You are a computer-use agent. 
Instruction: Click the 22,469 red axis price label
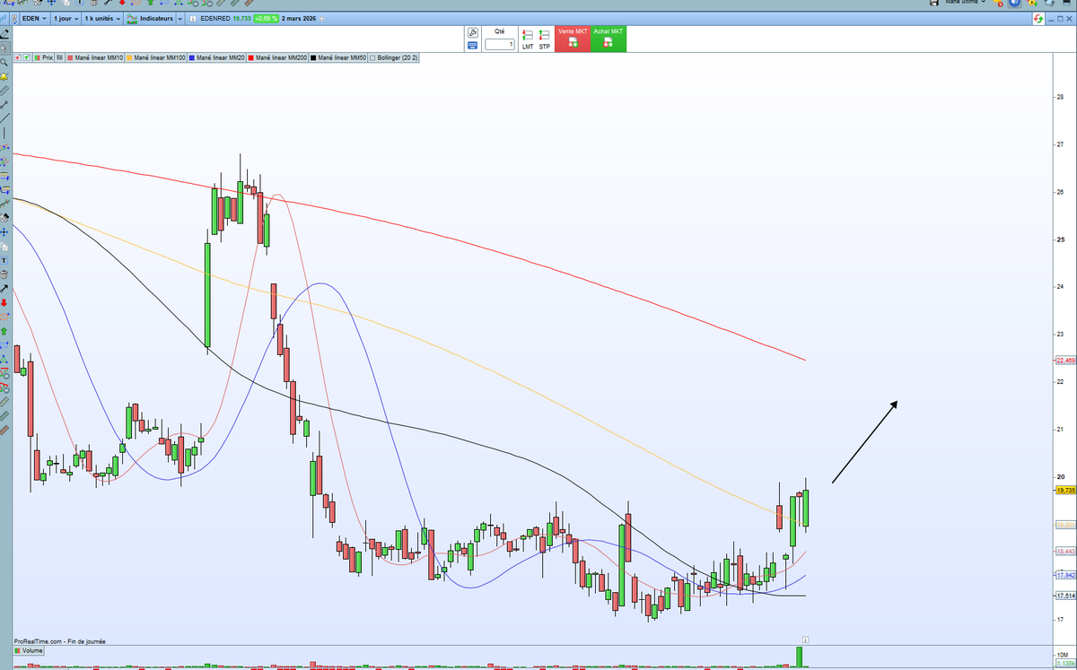(x=1066, y=361)
